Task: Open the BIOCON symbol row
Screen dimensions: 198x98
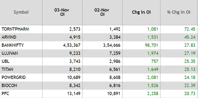Action: (9, 85)
